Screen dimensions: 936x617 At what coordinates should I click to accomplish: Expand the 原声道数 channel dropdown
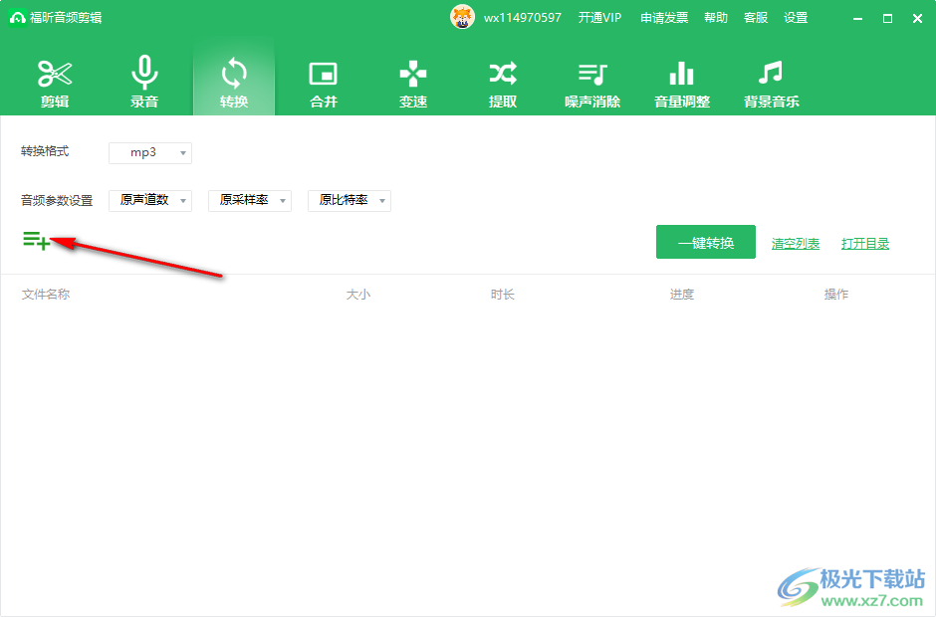point(150,201)
